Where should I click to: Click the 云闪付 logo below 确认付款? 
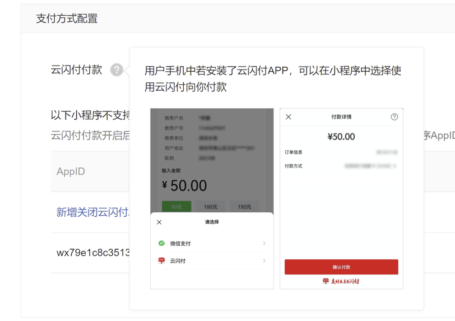coord(341,281)
